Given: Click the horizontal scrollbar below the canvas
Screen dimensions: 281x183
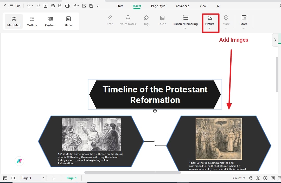Looking at the screenshot, I should (133, 172).
